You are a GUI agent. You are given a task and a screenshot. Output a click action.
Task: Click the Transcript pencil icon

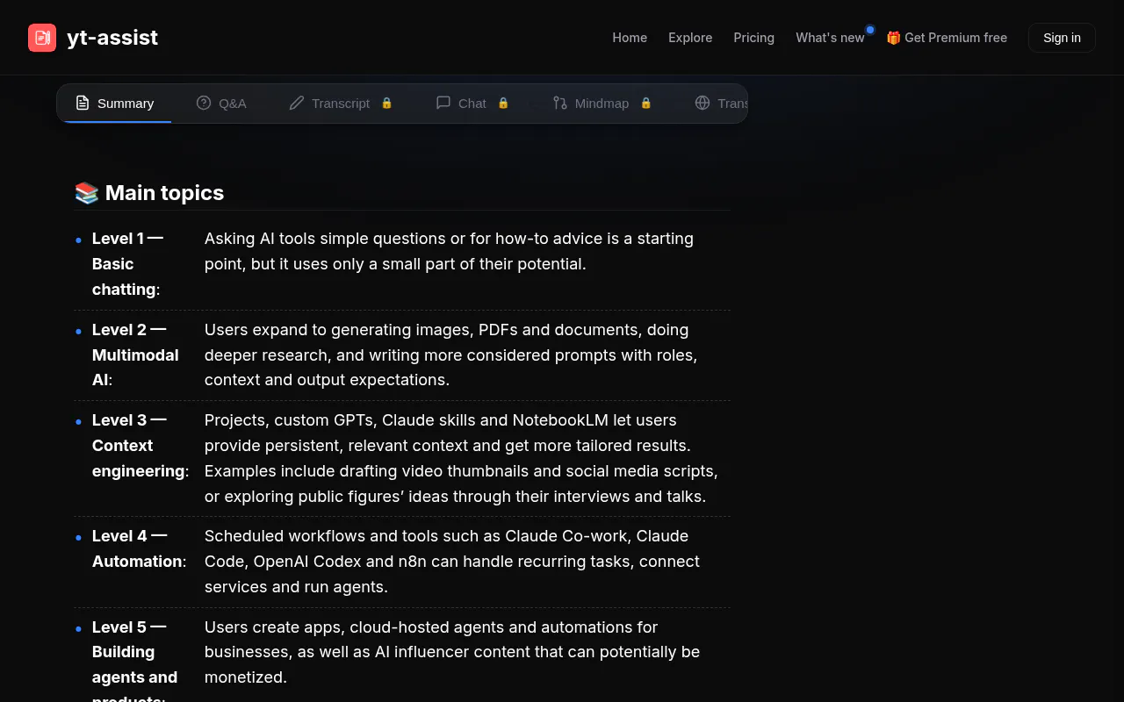(x=297, y=103)
